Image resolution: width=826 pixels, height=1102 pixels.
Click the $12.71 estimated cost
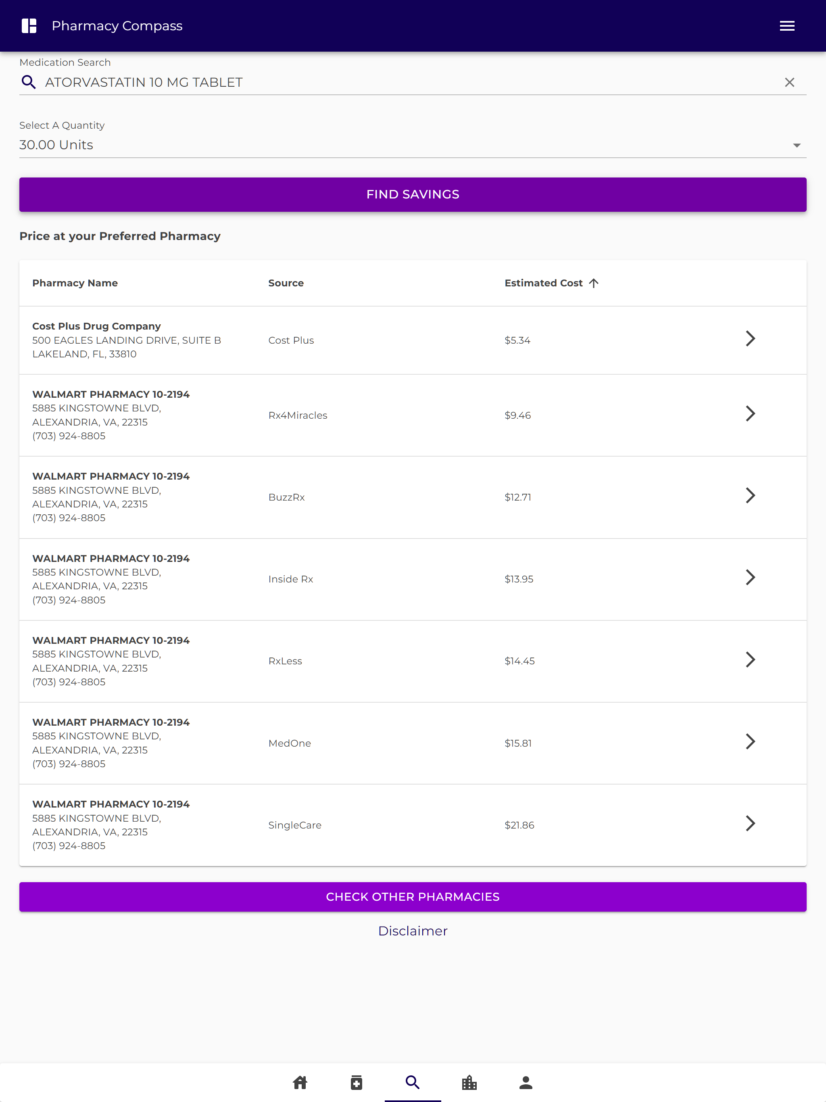coord(518,497)
